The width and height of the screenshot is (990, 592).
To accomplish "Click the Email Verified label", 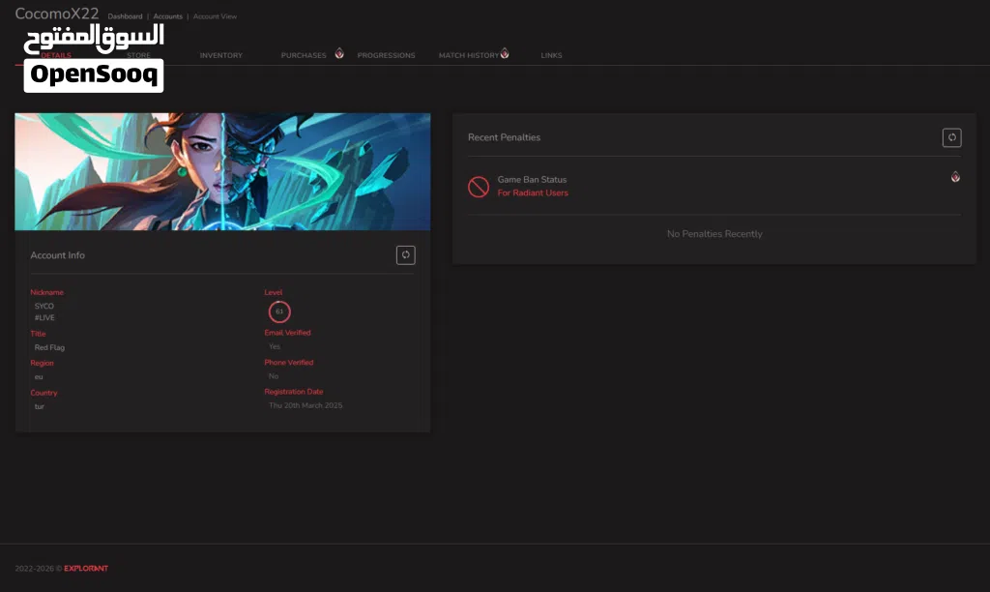I will 287,333.
